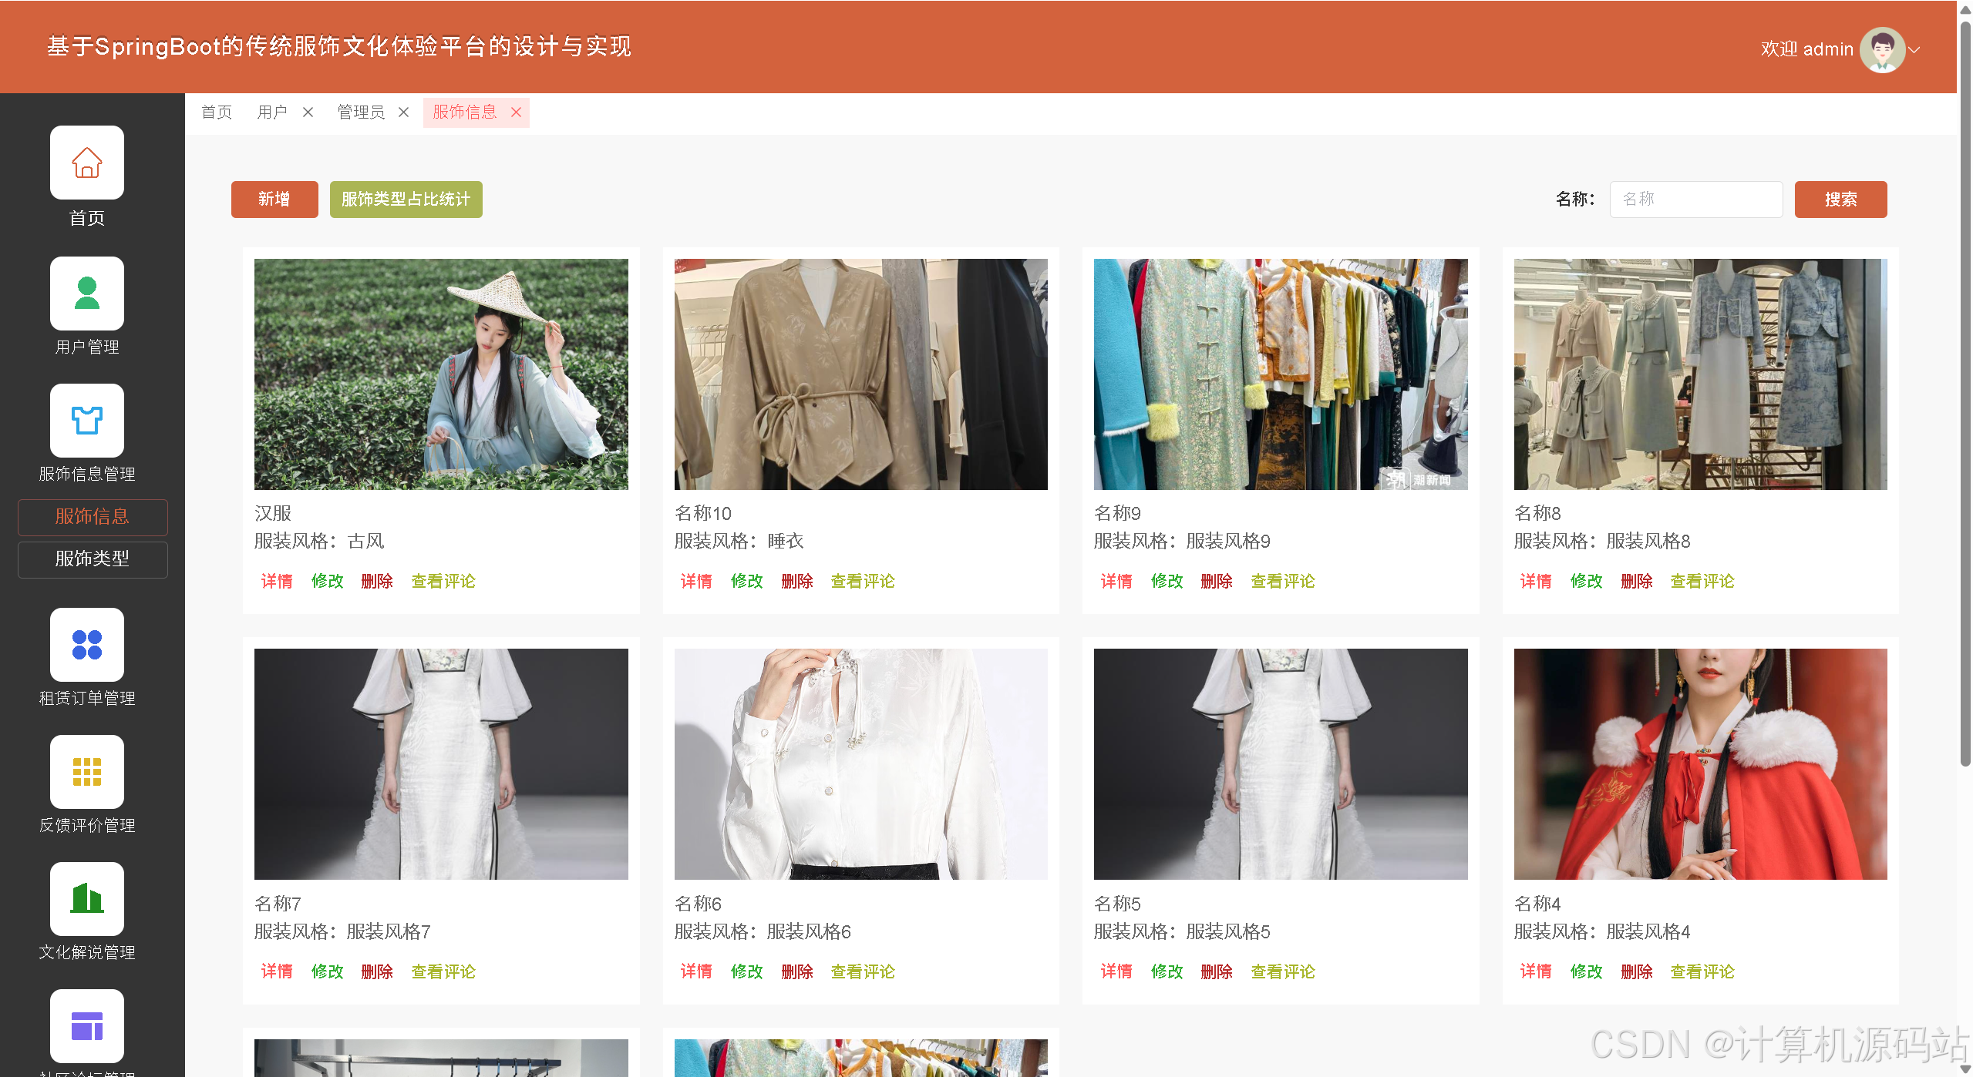Click the community forum layout icon
This screenshot has height=1077, width=1973.
coord(86,1026)
